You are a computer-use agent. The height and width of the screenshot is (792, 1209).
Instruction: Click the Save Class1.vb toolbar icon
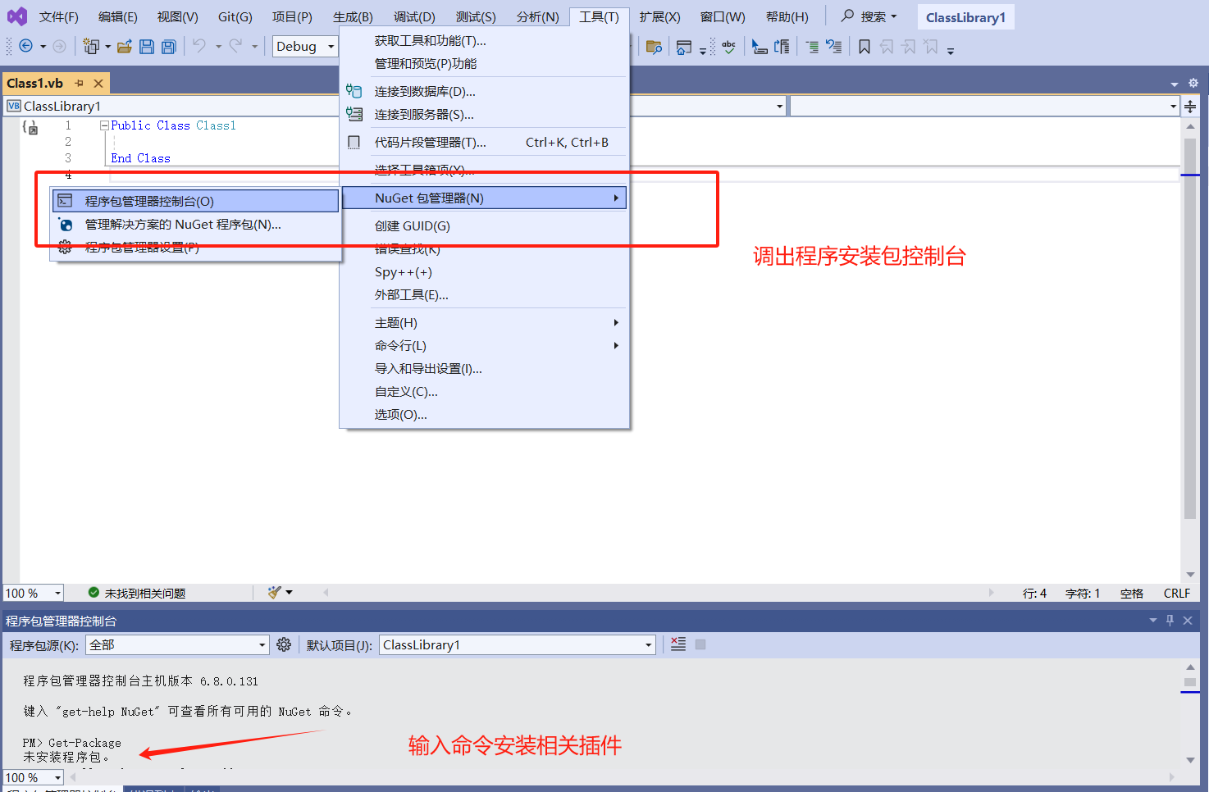coord(146,47)
